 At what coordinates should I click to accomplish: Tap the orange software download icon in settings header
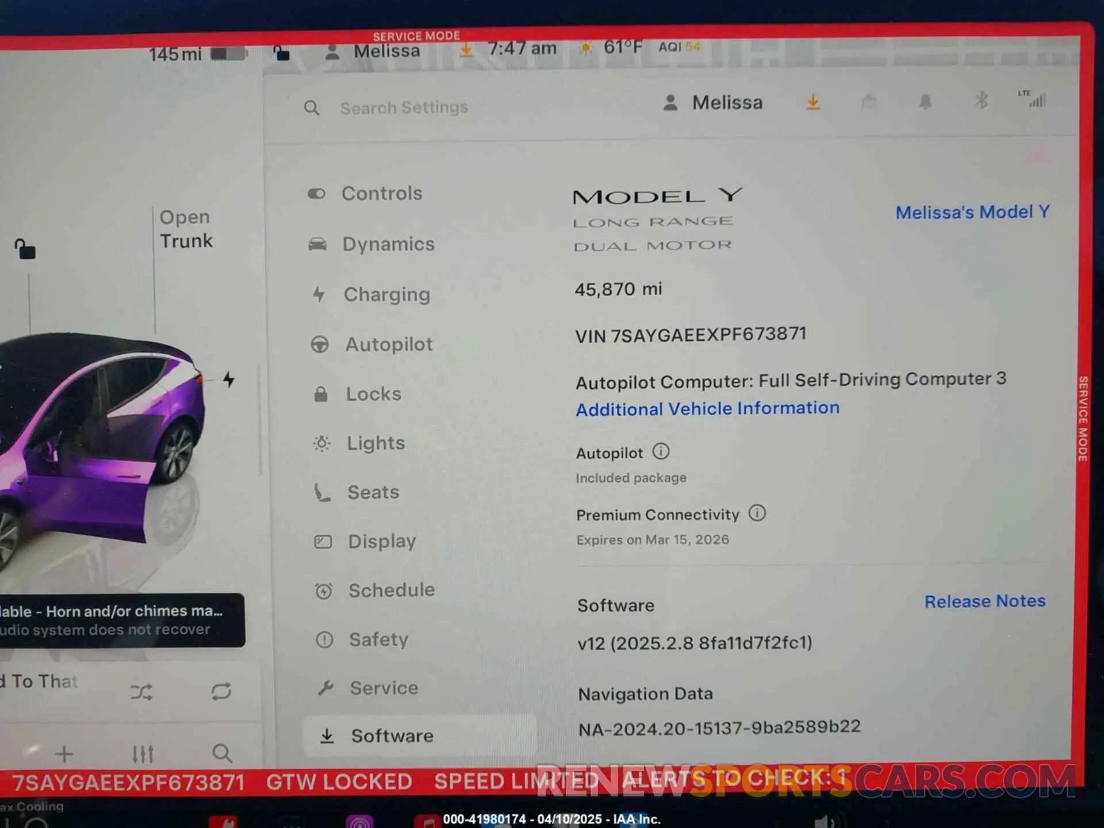[812, 102]
